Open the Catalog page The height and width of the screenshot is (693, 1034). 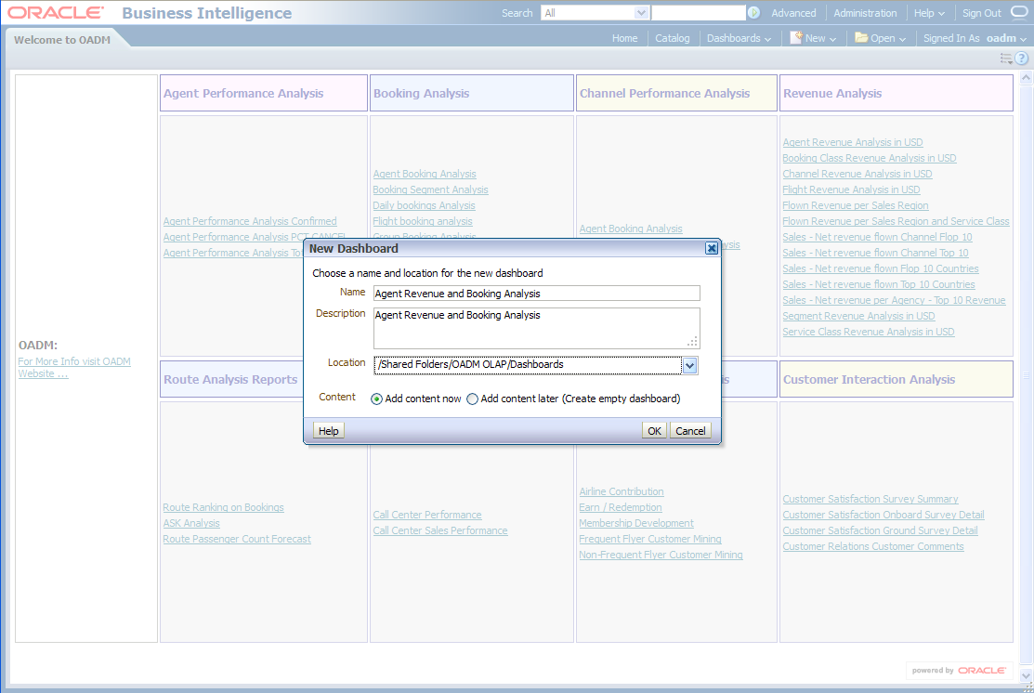[x=672, y=38]
